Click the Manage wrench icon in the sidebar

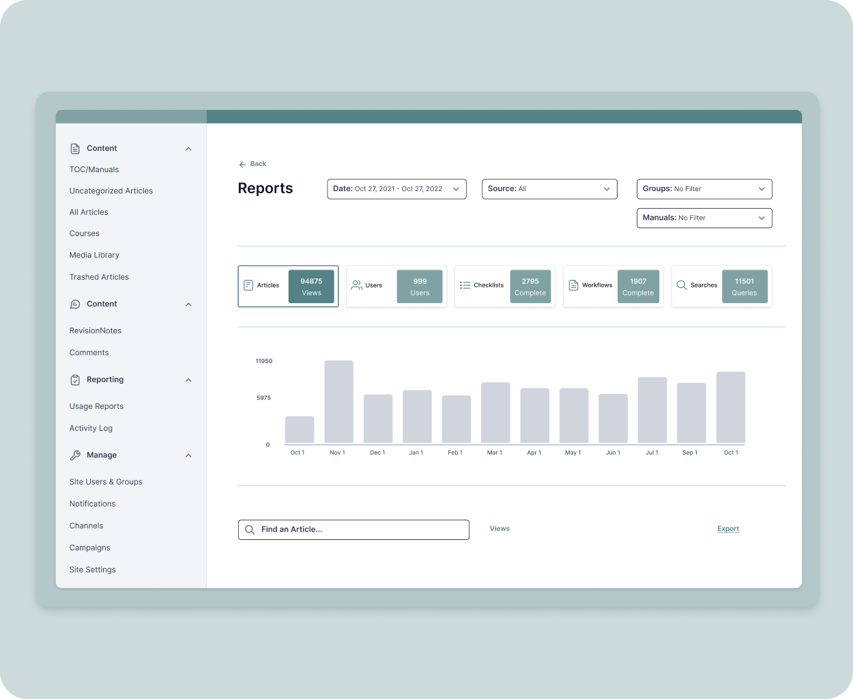pos(74,455)
